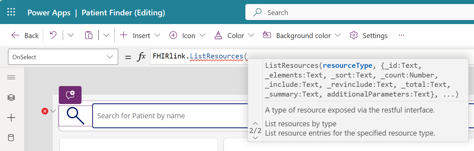Click the restful interface description text
Image resolution: width=474 pixels, height=151 pixels.
[350, 110]
